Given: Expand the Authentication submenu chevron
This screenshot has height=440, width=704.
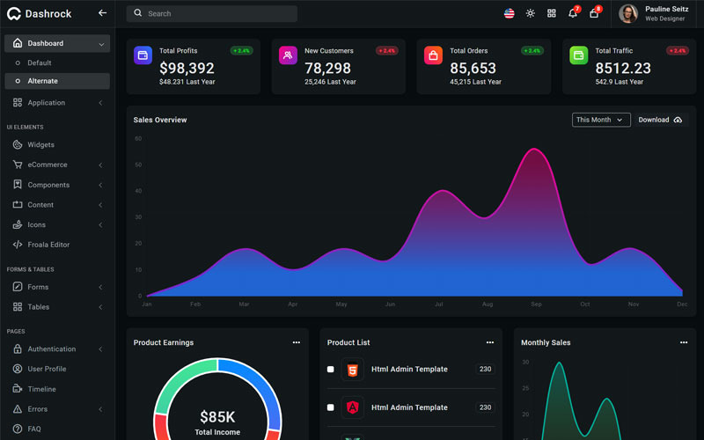Looking at the screenshot, I should (100, 349).
